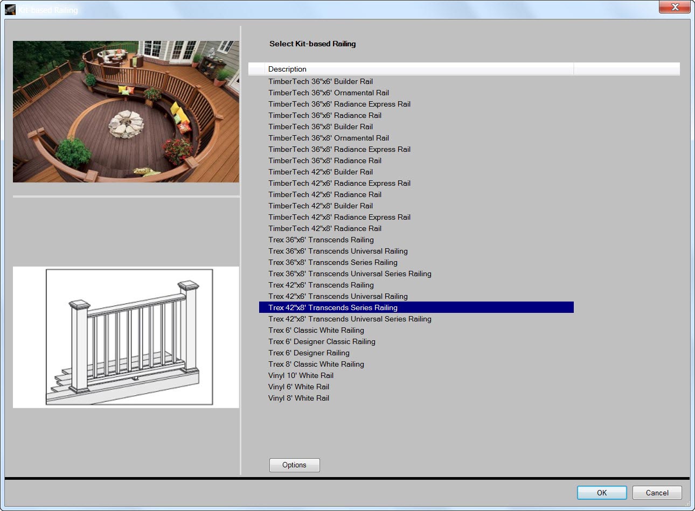Select Vinyl 6' White Rail
Image resolution: width=695 pixels, height=511 pixels.
tap(298, 387)
